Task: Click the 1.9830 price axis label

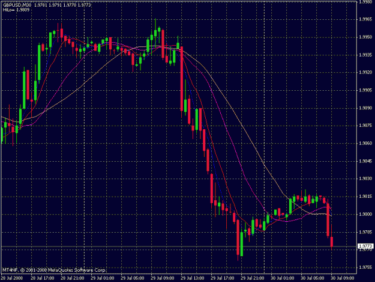Action: click(x=365, y=179)
